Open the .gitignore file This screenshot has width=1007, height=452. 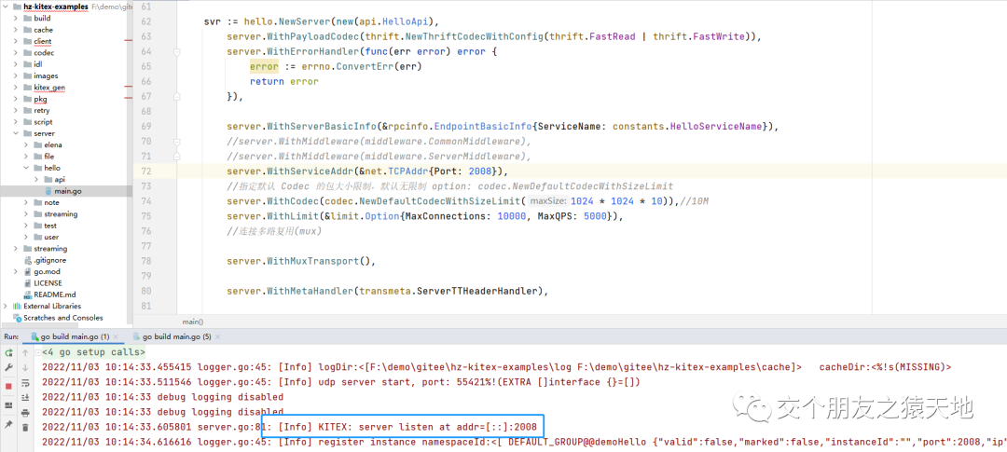[x=49, y=261]
